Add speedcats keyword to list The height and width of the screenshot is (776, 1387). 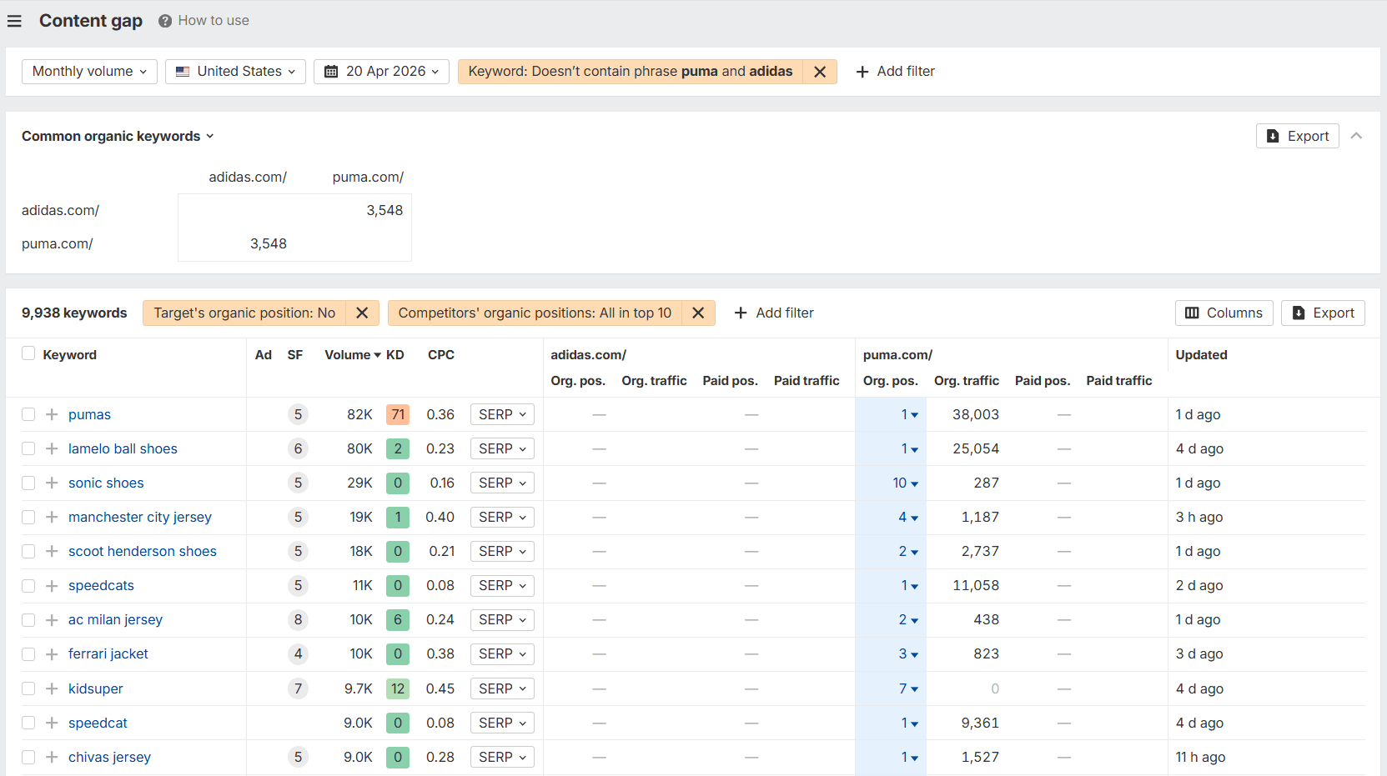tap(52, 585)
